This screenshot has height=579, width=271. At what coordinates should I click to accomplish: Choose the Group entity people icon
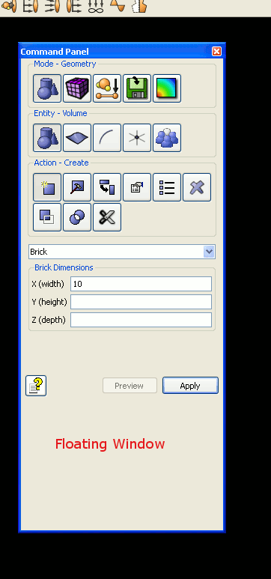(x=167, y=138)
